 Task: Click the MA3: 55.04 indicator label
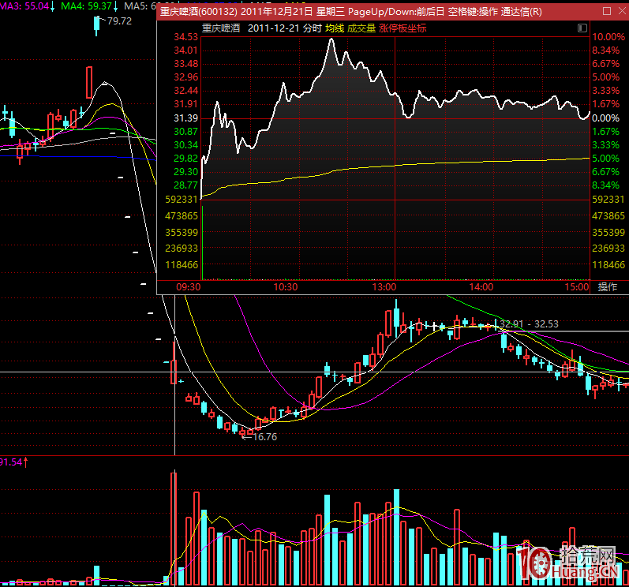tap(24, 6)
